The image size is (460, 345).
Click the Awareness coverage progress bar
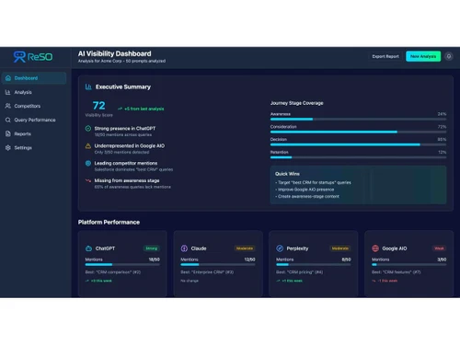click(358, 120)
